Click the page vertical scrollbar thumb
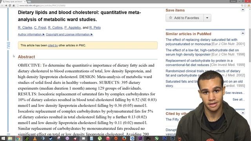Image resolution: width=251 pixels, height=141 pixels. point(250,45)
